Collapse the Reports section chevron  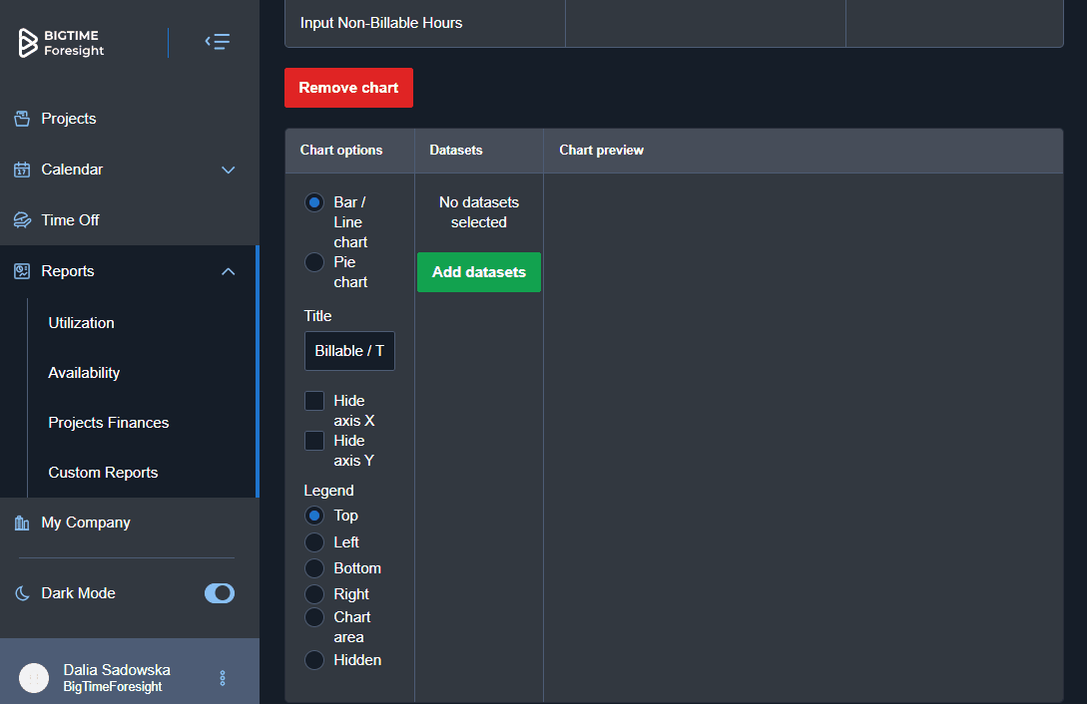[228, 270]
